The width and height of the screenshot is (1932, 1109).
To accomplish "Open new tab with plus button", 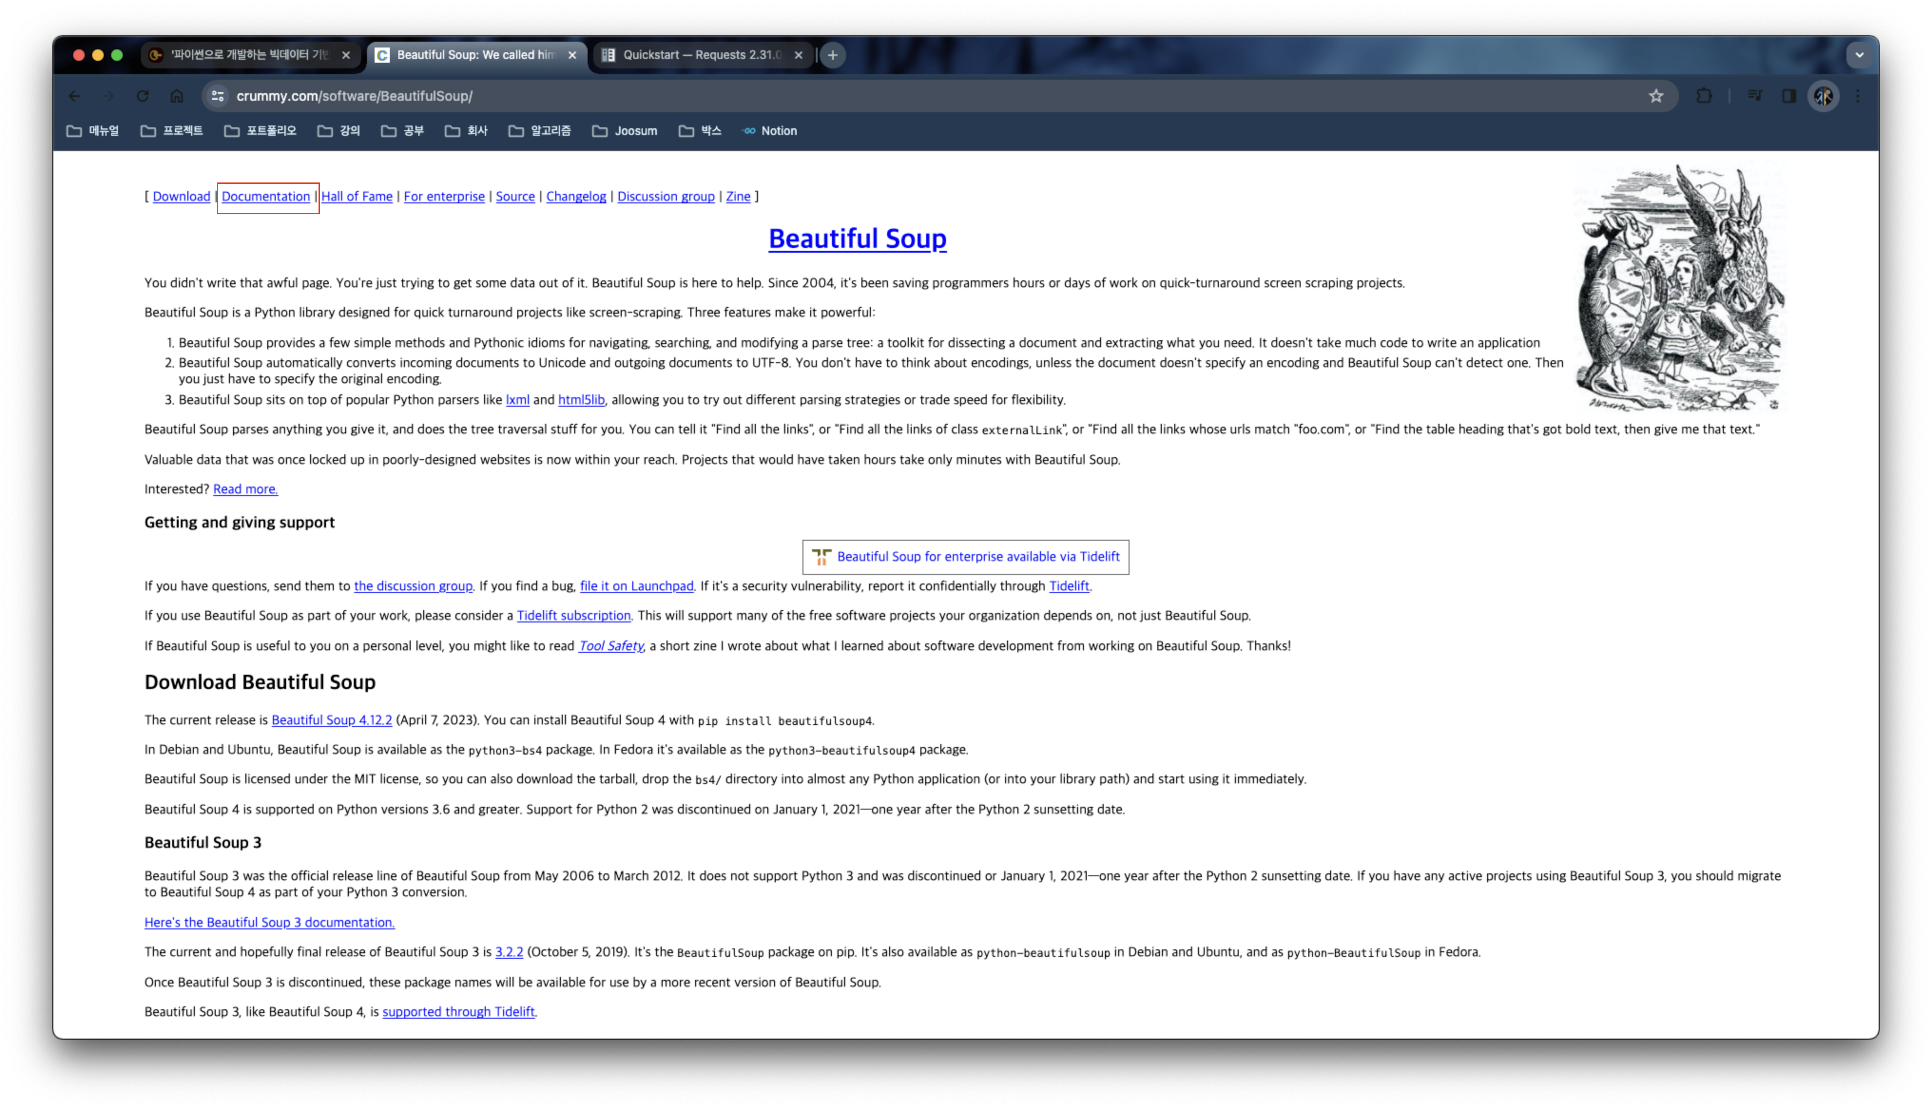I will pos(833,55).
